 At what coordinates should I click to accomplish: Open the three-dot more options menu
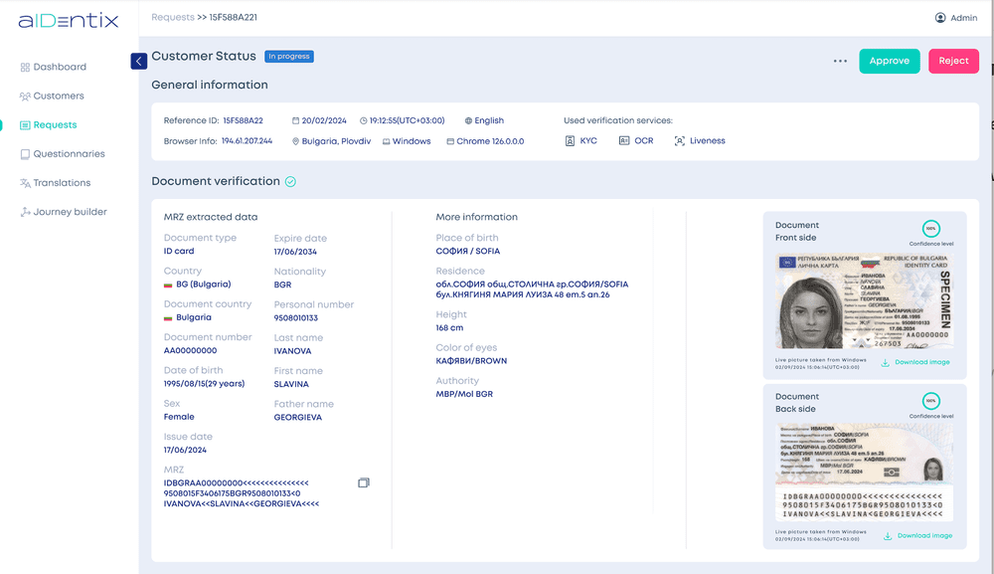(840, 62)
